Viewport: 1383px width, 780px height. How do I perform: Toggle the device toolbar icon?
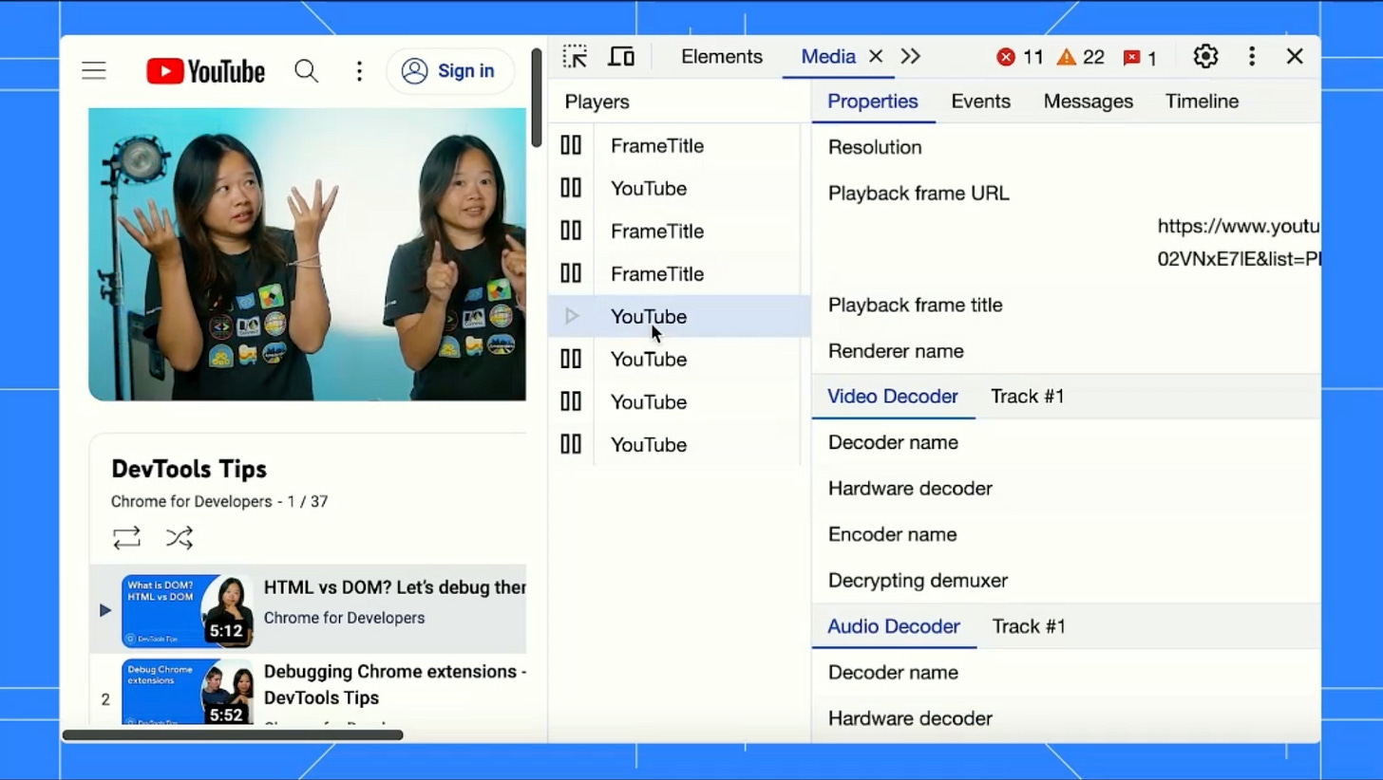(621, 56)
